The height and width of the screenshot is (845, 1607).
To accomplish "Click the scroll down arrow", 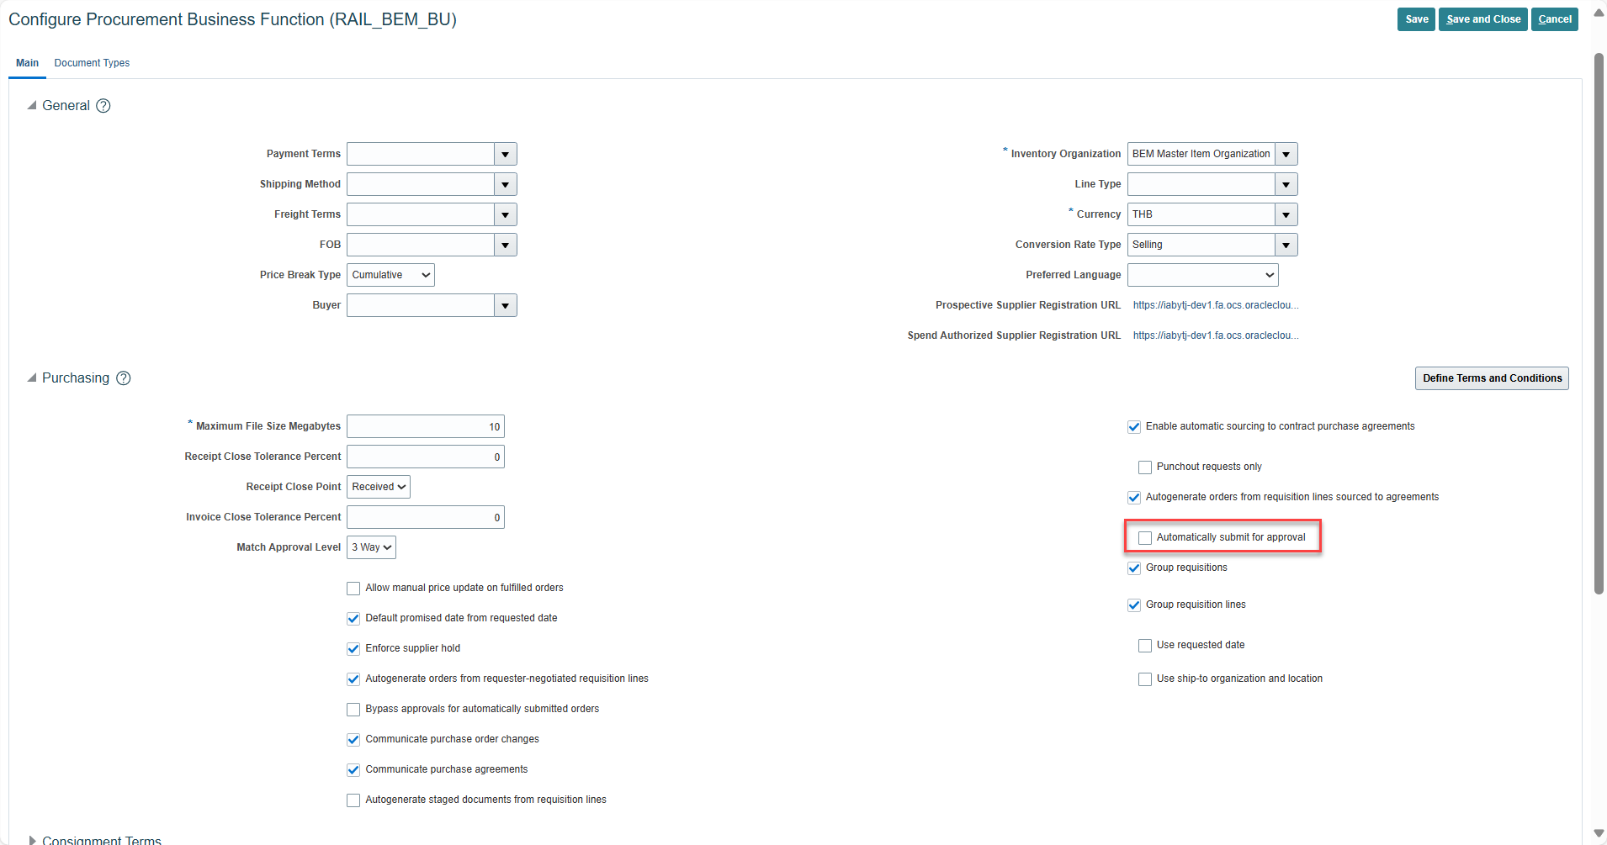I will coord(1597,833).
